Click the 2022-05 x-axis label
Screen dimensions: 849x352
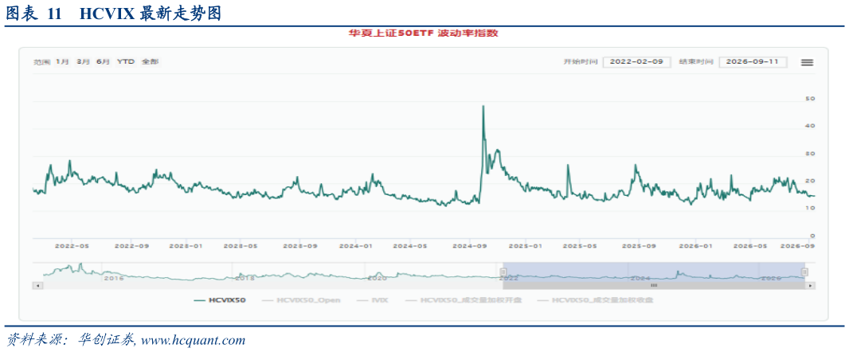pos(72,246)
